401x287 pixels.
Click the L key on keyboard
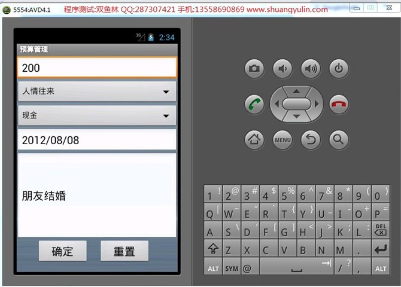[x=362, y=230]
